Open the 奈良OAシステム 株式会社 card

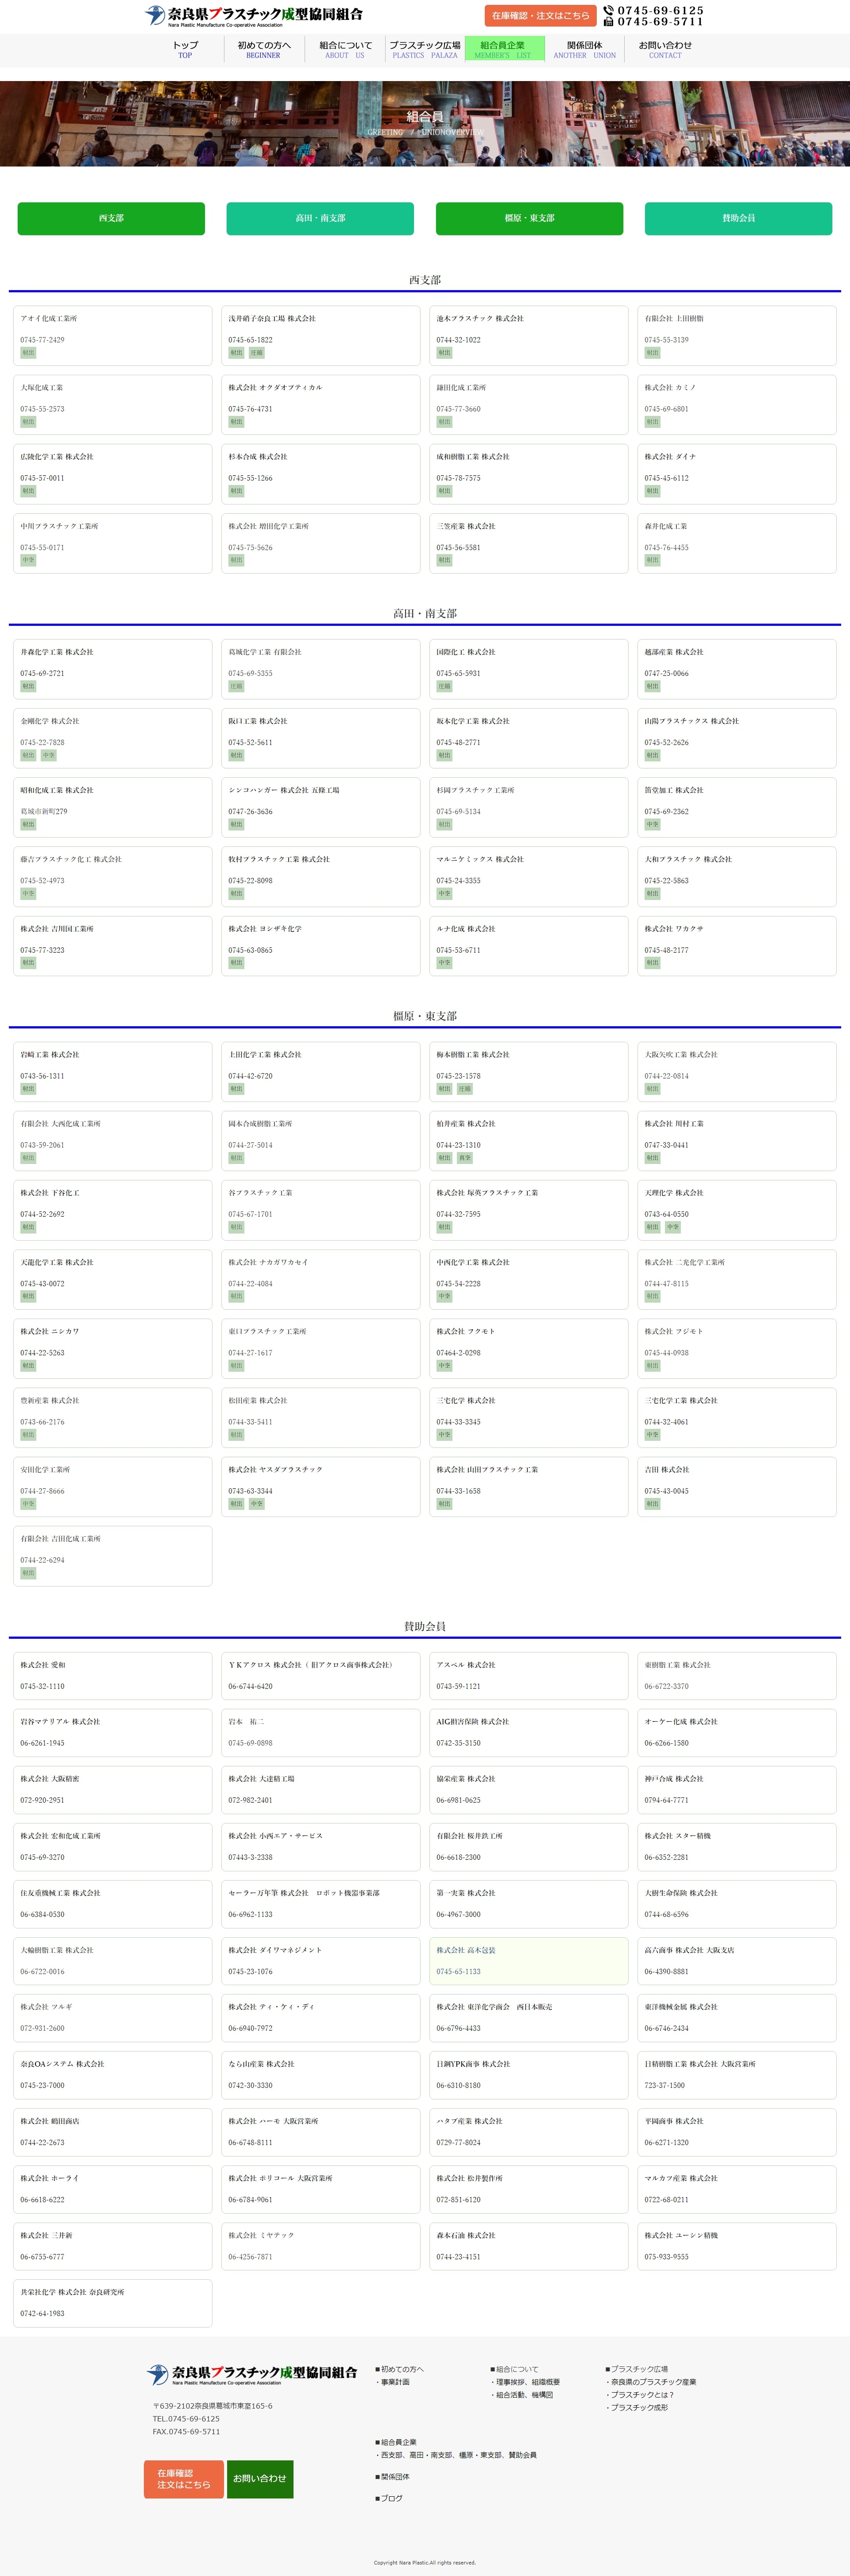click(113, 2075)
